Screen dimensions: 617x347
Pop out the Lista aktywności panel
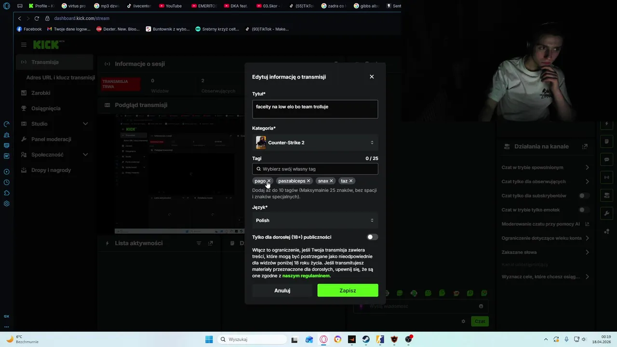point(210,243)
